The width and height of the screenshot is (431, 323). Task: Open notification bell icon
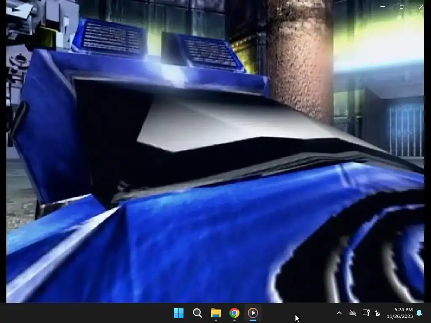(420, 313)
